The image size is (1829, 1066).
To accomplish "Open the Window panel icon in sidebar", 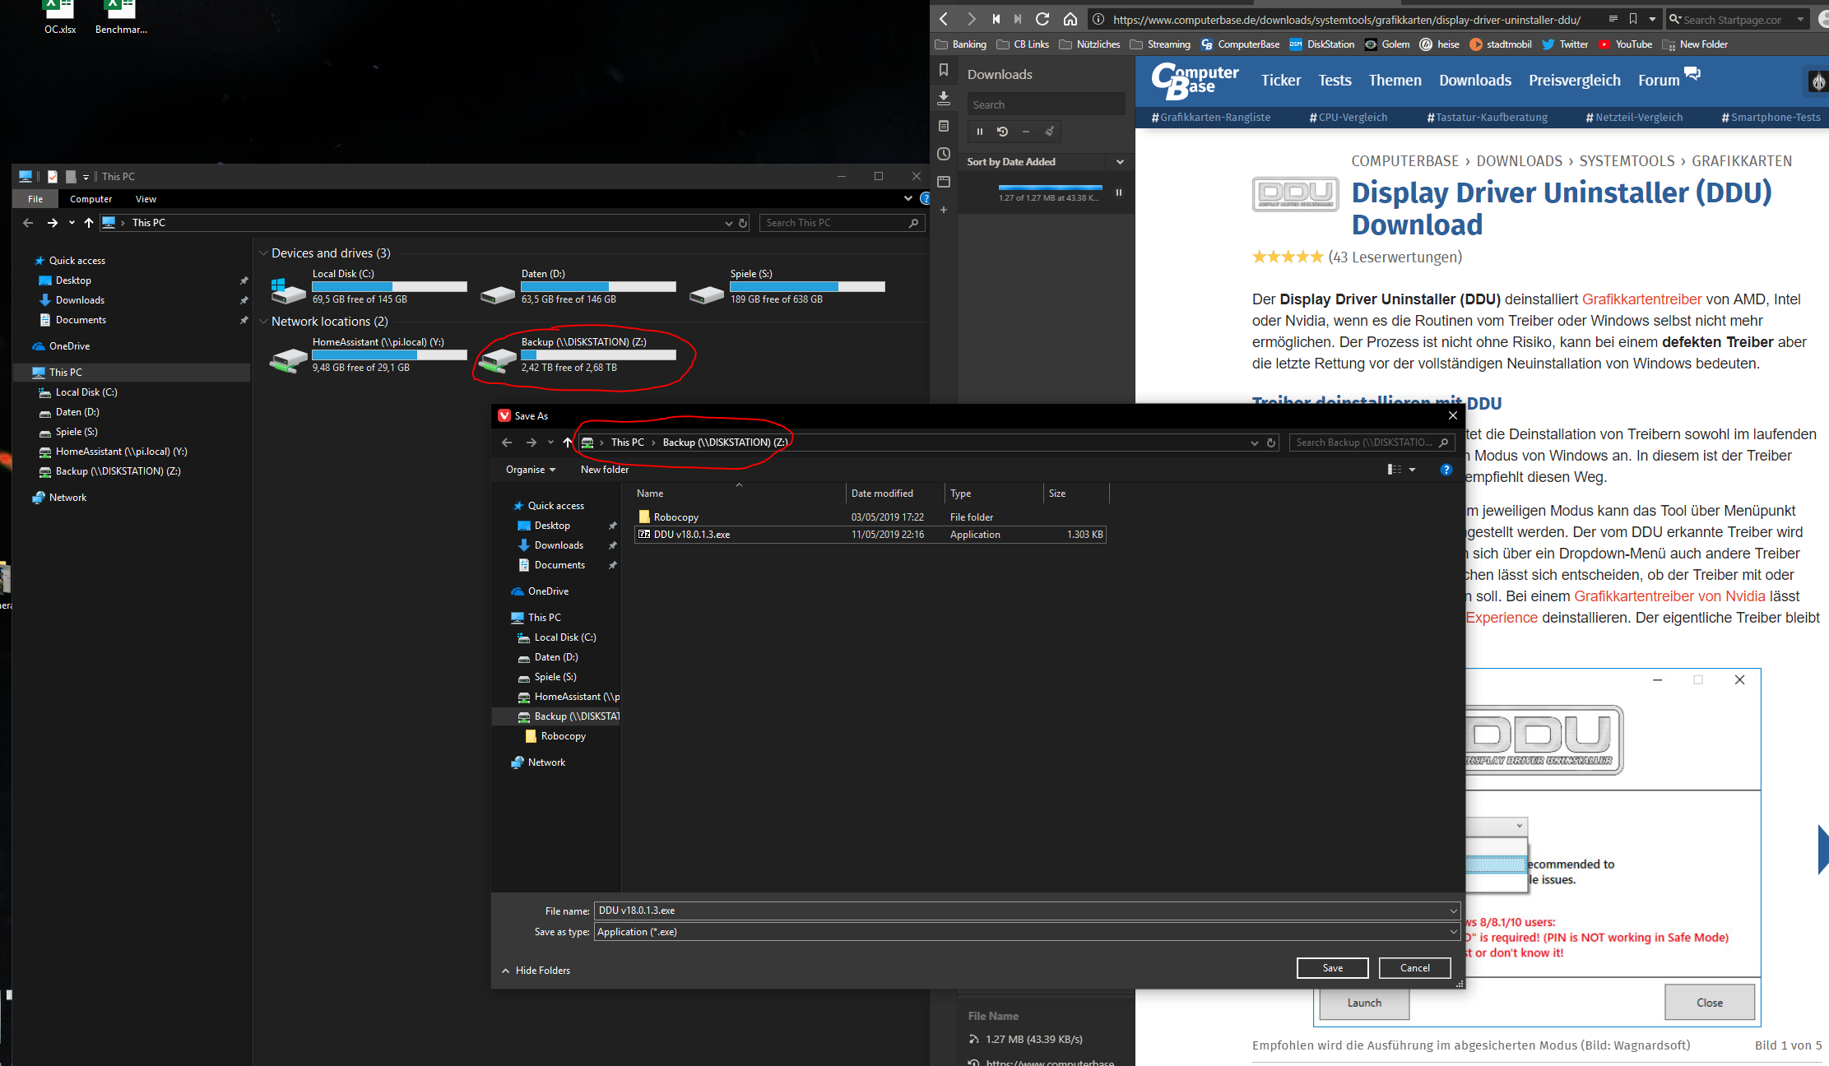I will [944, 182].
